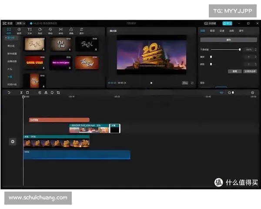The height and width of the screenshot is (209, 261).
Task: Click the Reset button in properties panel
Action: click(x=235, y=71)
